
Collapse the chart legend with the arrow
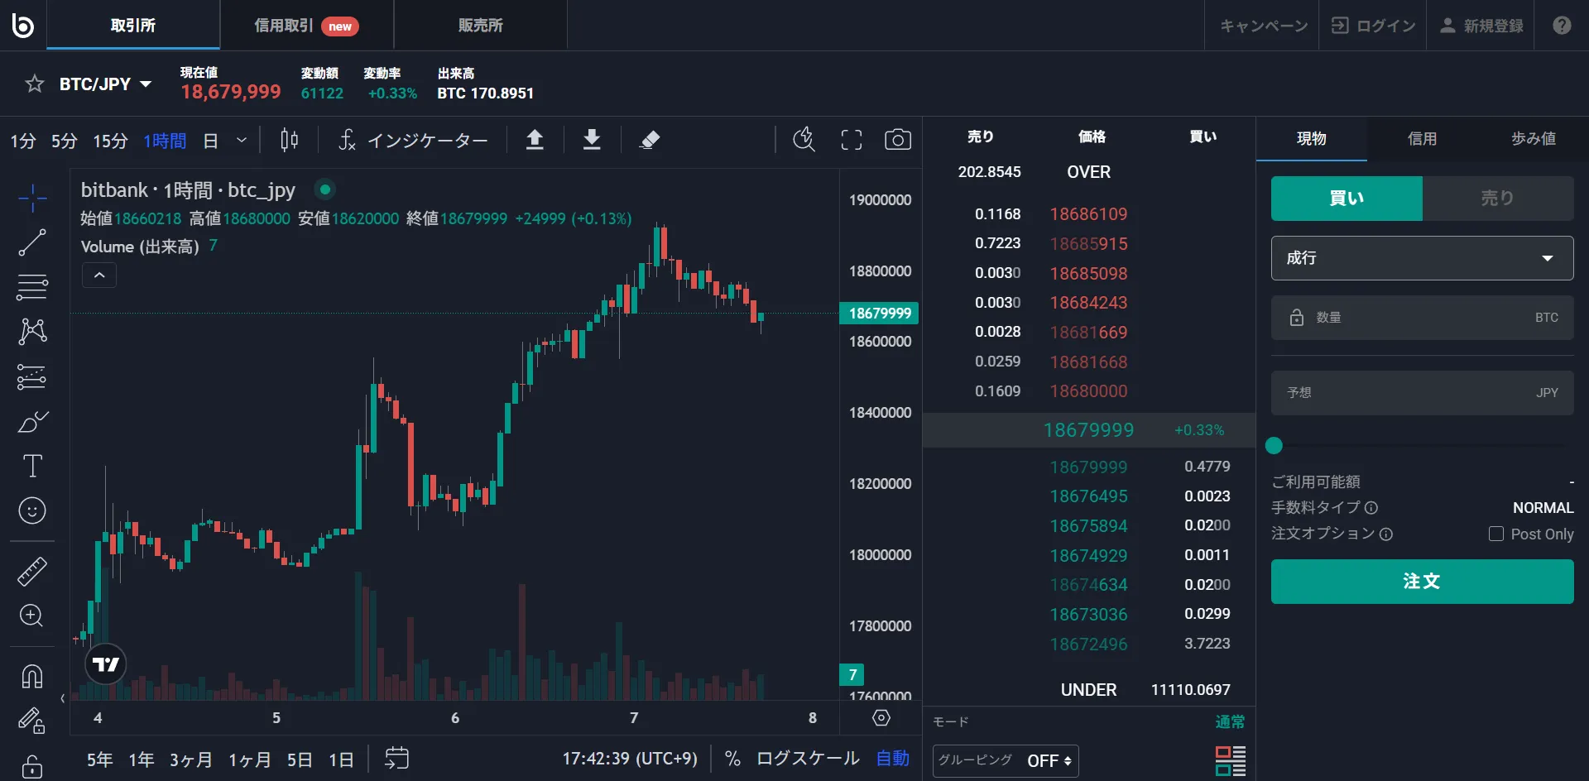pos(98,275)
